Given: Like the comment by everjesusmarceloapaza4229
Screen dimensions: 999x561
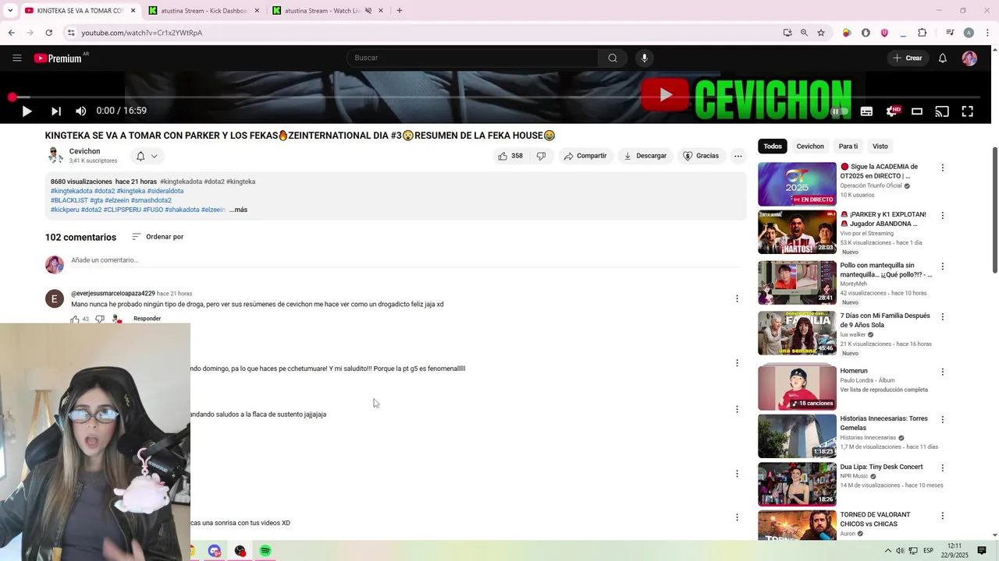Looking at the screenshot, I should pos(75,319).
